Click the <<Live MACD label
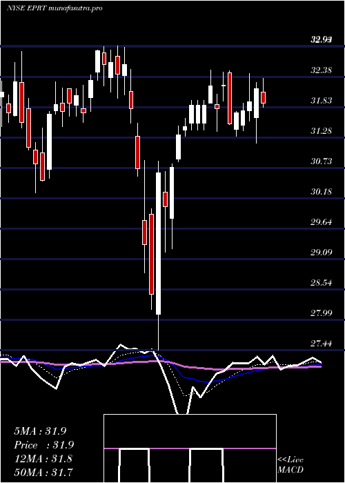 290,465
